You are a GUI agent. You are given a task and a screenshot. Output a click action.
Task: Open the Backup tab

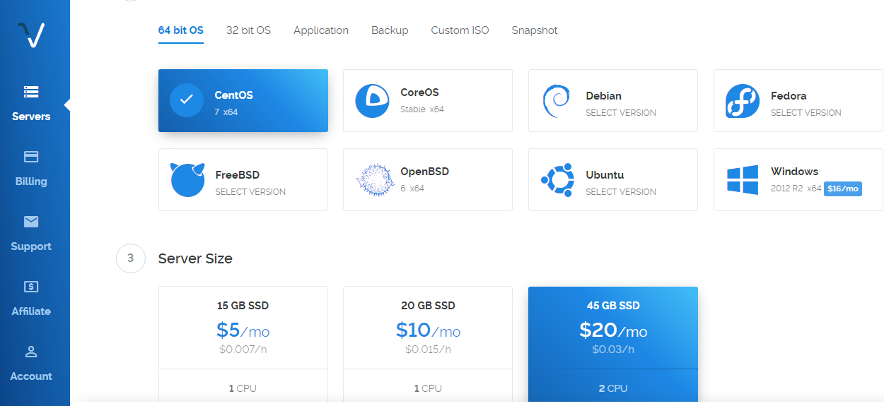pyautogui.click(x=390, y=30)
